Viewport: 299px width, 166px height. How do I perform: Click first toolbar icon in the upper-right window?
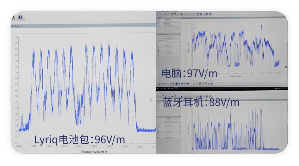158,14
